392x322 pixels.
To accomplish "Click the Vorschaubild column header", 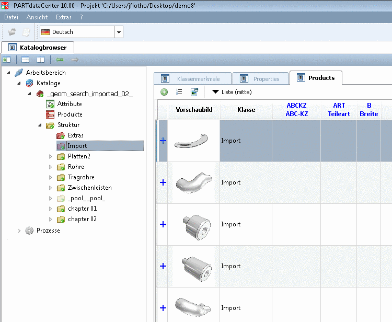I will [194, 109].
